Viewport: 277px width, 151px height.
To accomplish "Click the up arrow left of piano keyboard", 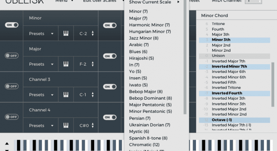I will 6,144.
